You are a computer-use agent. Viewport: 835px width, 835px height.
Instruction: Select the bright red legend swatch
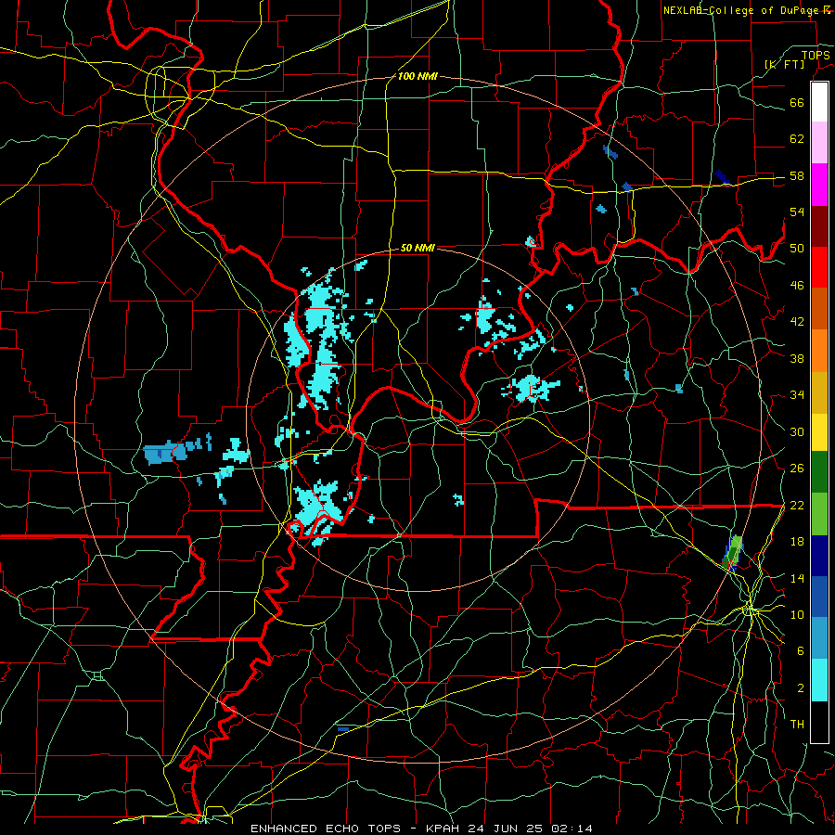point(819,267)
